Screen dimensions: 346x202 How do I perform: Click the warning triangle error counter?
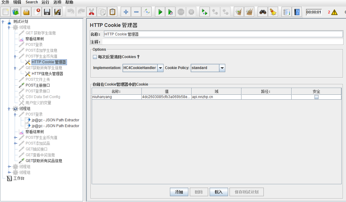pyautogui.click(x=334, y=12)
